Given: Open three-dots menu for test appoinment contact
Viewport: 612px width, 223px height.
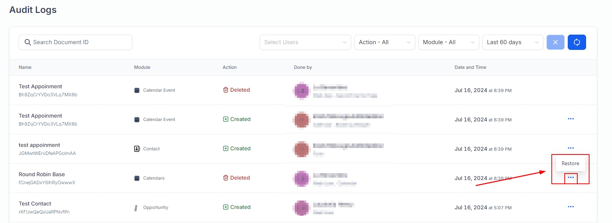Looking at the screenshot, I should point(570,148).
